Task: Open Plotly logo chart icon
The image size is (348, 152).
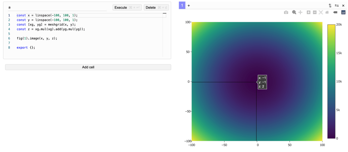Action: [x=343, y=12]
